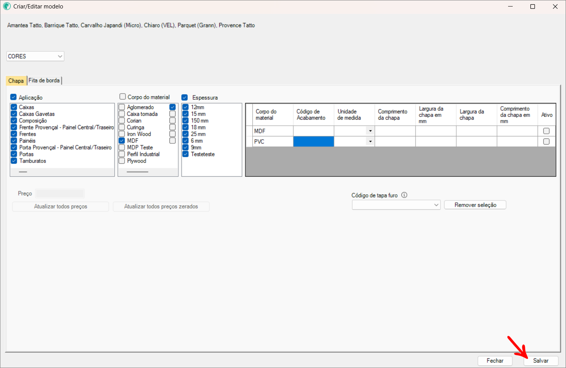The height and width of the screenshot is (368, 566).
Task: Click the info icon beside Código de tapa furo
Action: coord(404,195)
